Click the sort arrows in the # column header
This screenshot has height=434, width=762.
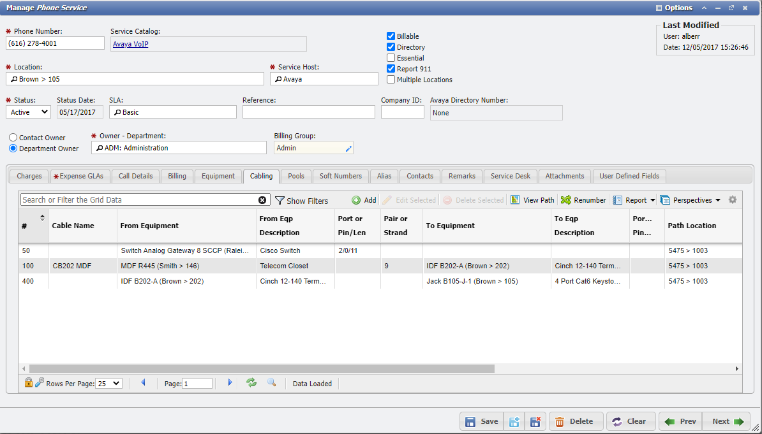(x=42, y=218)
